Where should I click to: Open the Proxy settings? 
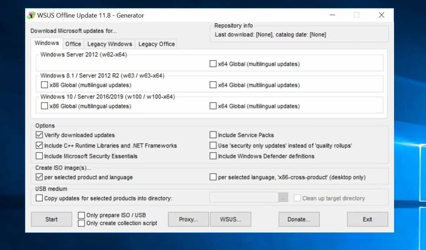[x=188, y=219]
